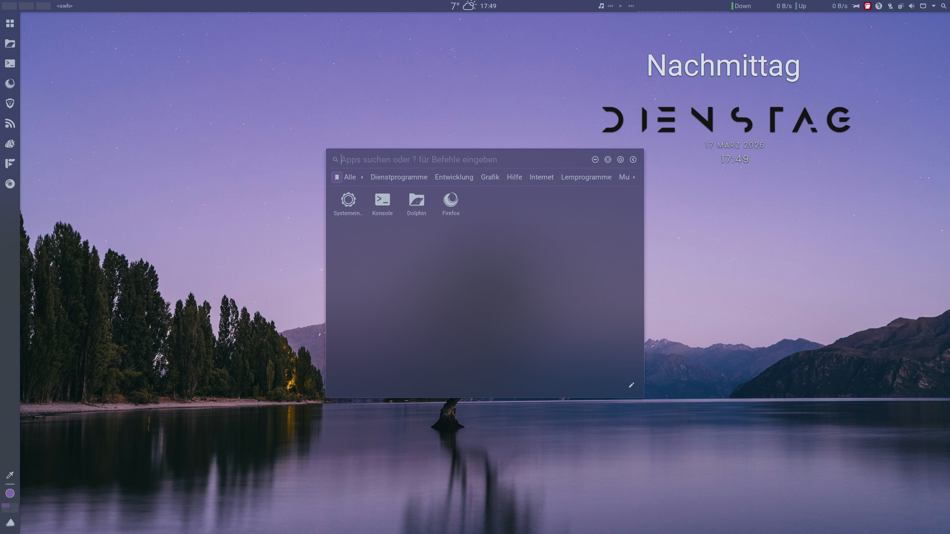This screenshot has height=534, width=950.
Task: Click the Dienstprogramme category label
Action: point(399,177)
